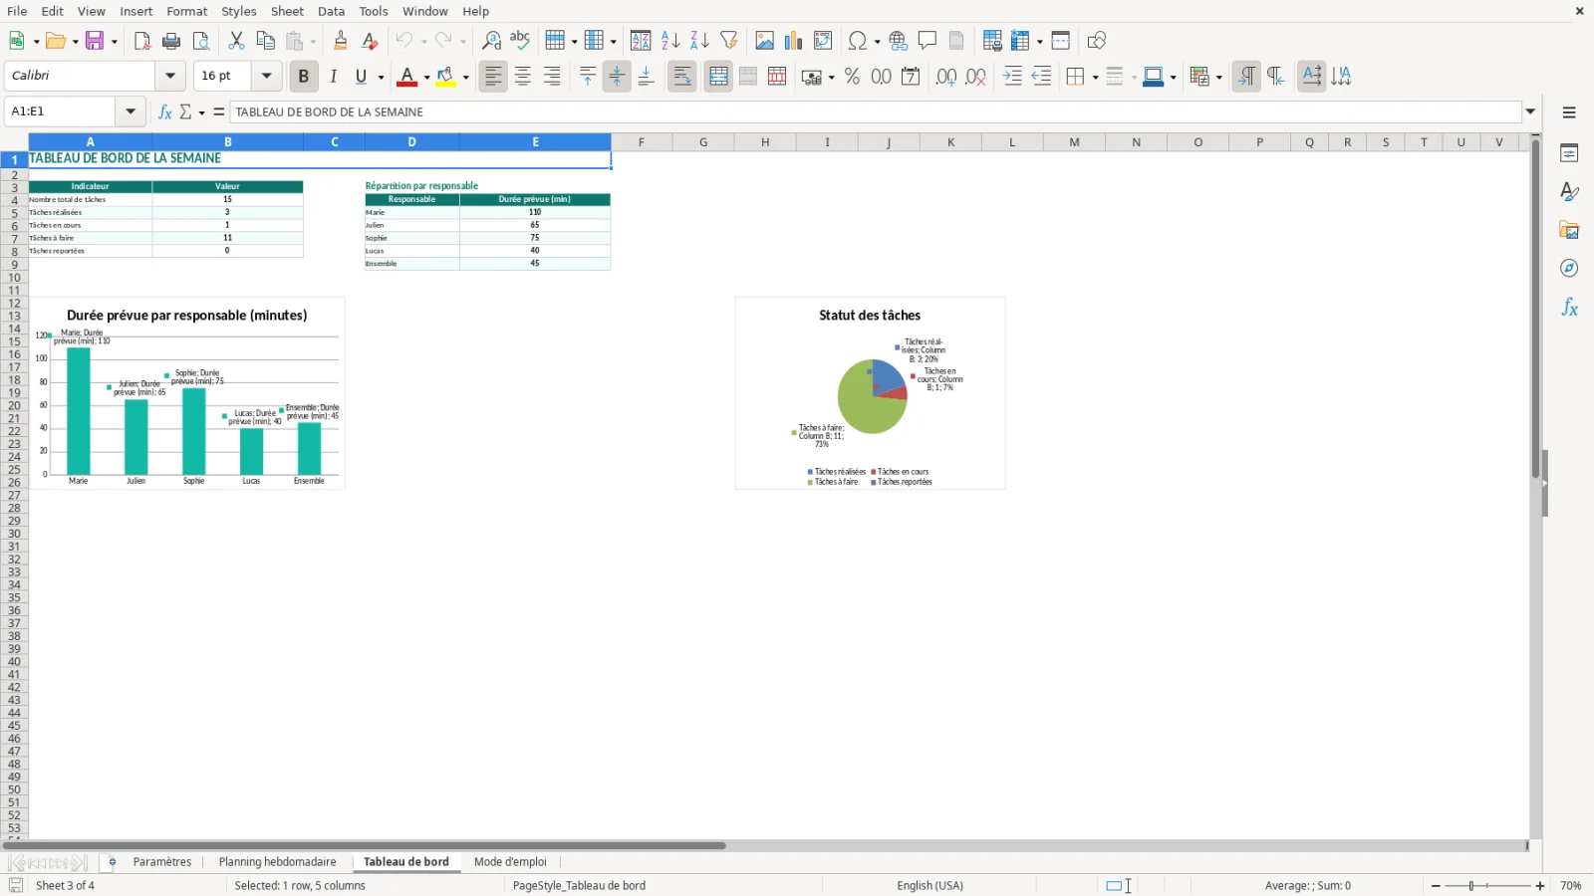Insert comment icon

click(928, 41)
